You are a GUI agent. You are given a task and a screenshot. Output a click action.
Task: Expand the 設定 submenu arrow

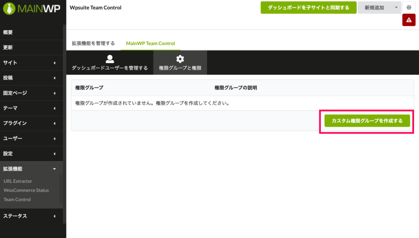(x=54, y=154)
